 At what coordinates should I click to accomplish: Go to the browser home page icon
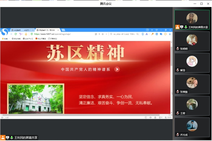click(26, 34)
